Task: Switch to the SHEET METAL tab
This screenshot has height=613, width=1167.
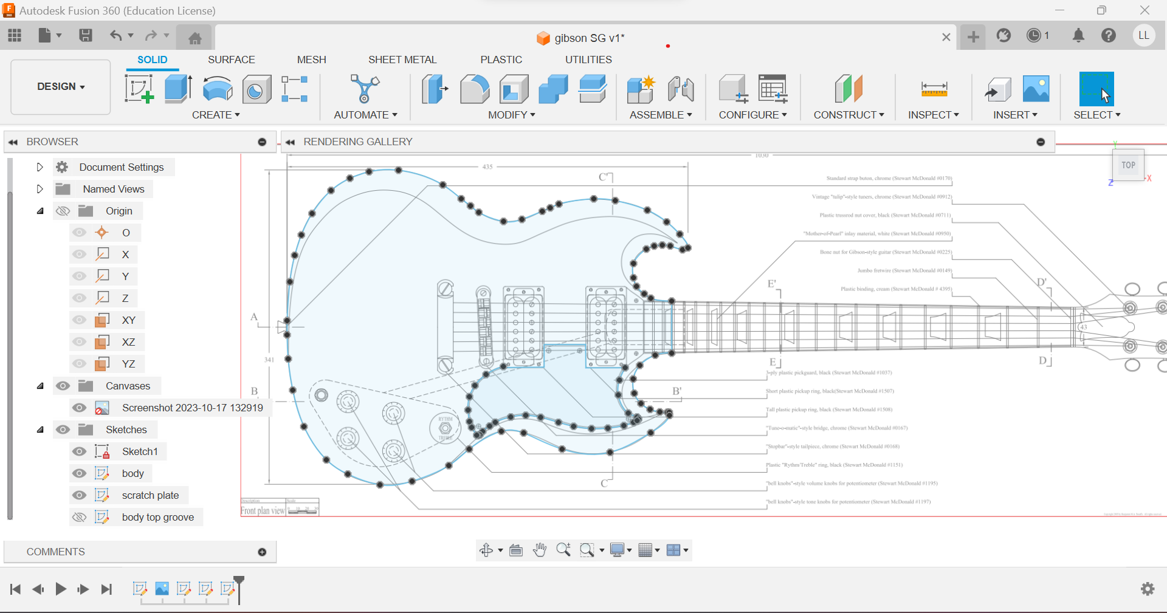Action: (x=402, y=60)
